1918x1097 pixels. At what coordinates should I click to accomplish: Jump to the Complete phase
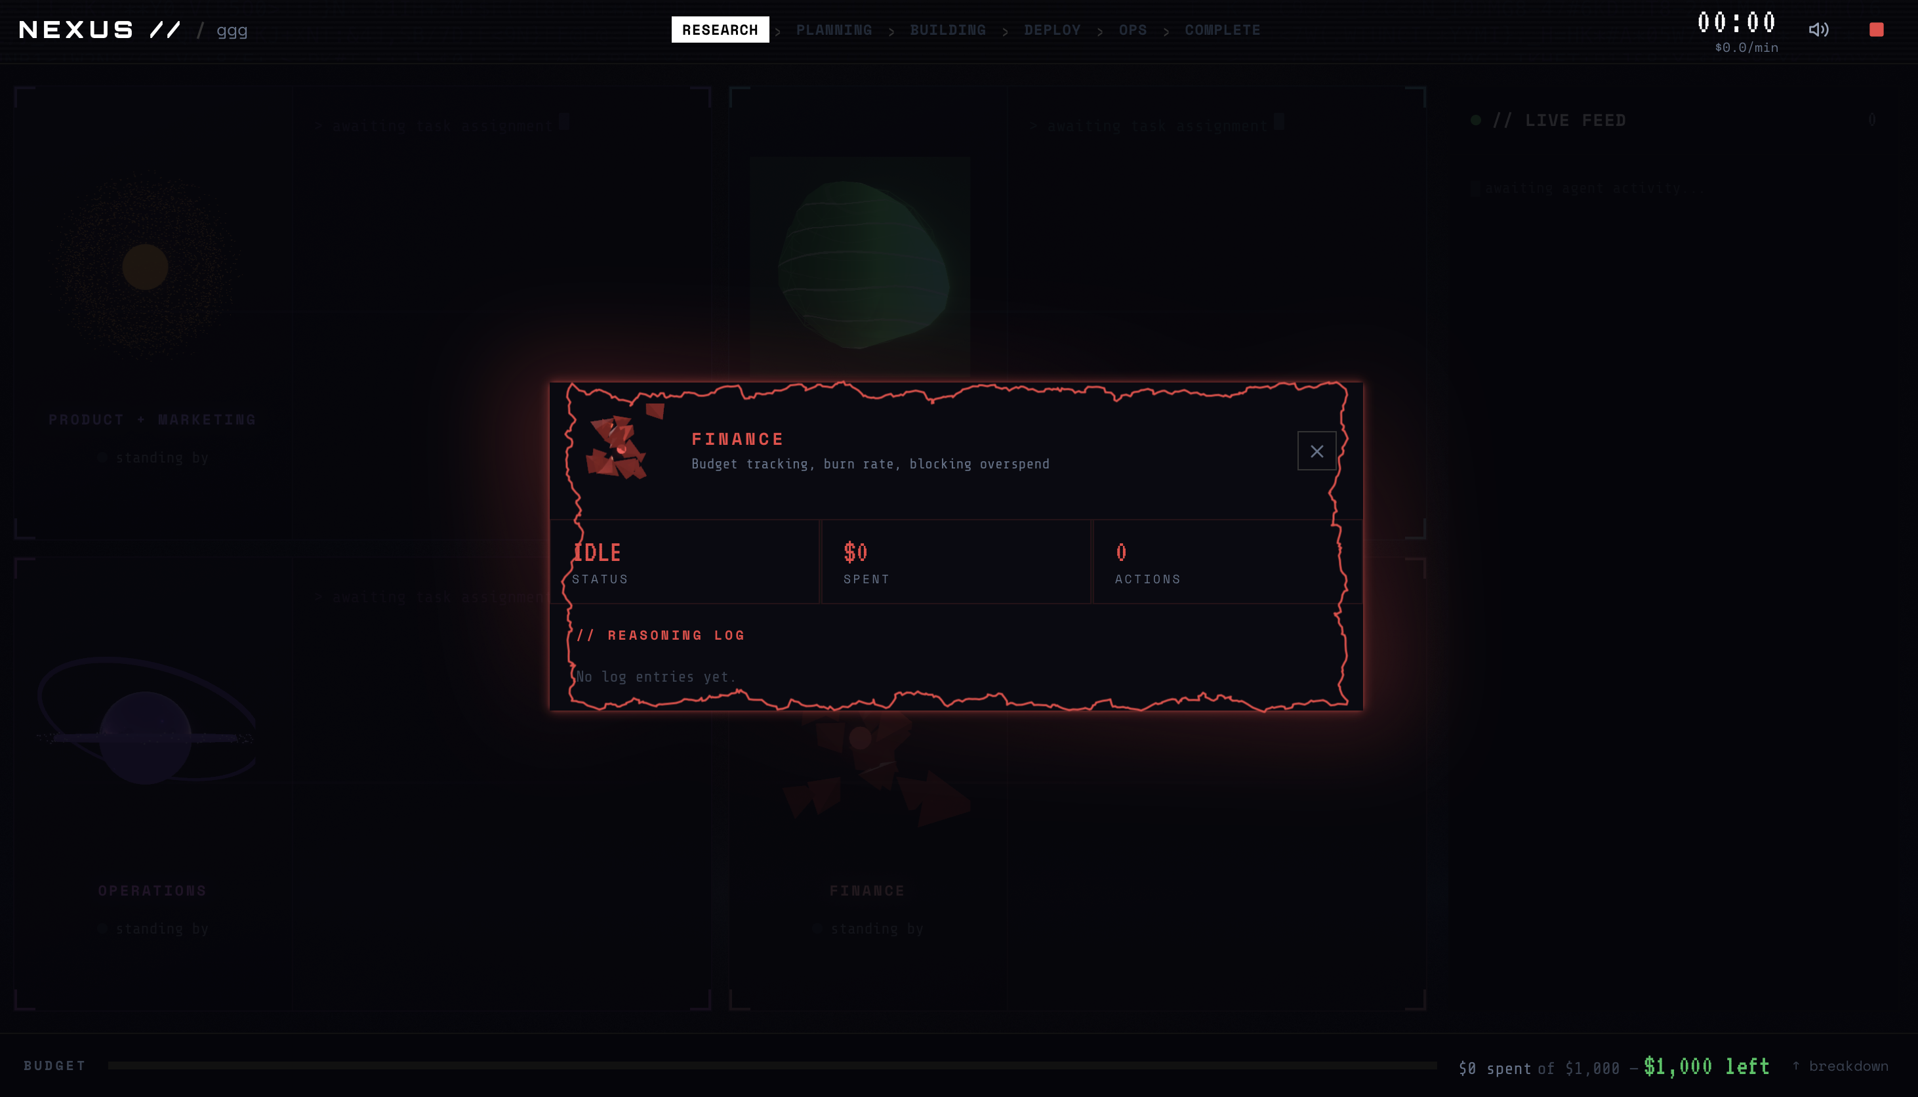tap(1221, 30)
